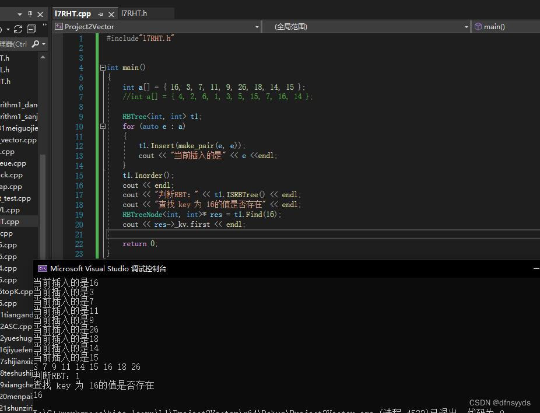Select 20menpai file in Solution Explorer

[16, 397]
